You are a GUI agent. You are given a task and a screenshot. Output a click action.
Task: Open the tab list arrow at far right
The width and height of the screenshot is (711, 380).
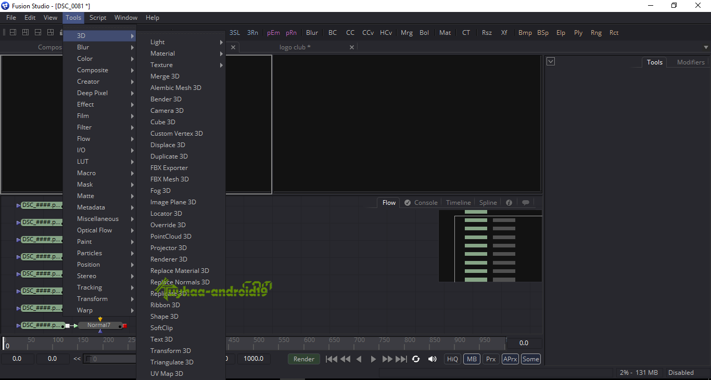coord(706,47)
